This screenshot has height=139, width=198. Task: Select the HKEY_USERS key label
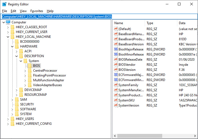pyautogui.click(x=25, y=119)
